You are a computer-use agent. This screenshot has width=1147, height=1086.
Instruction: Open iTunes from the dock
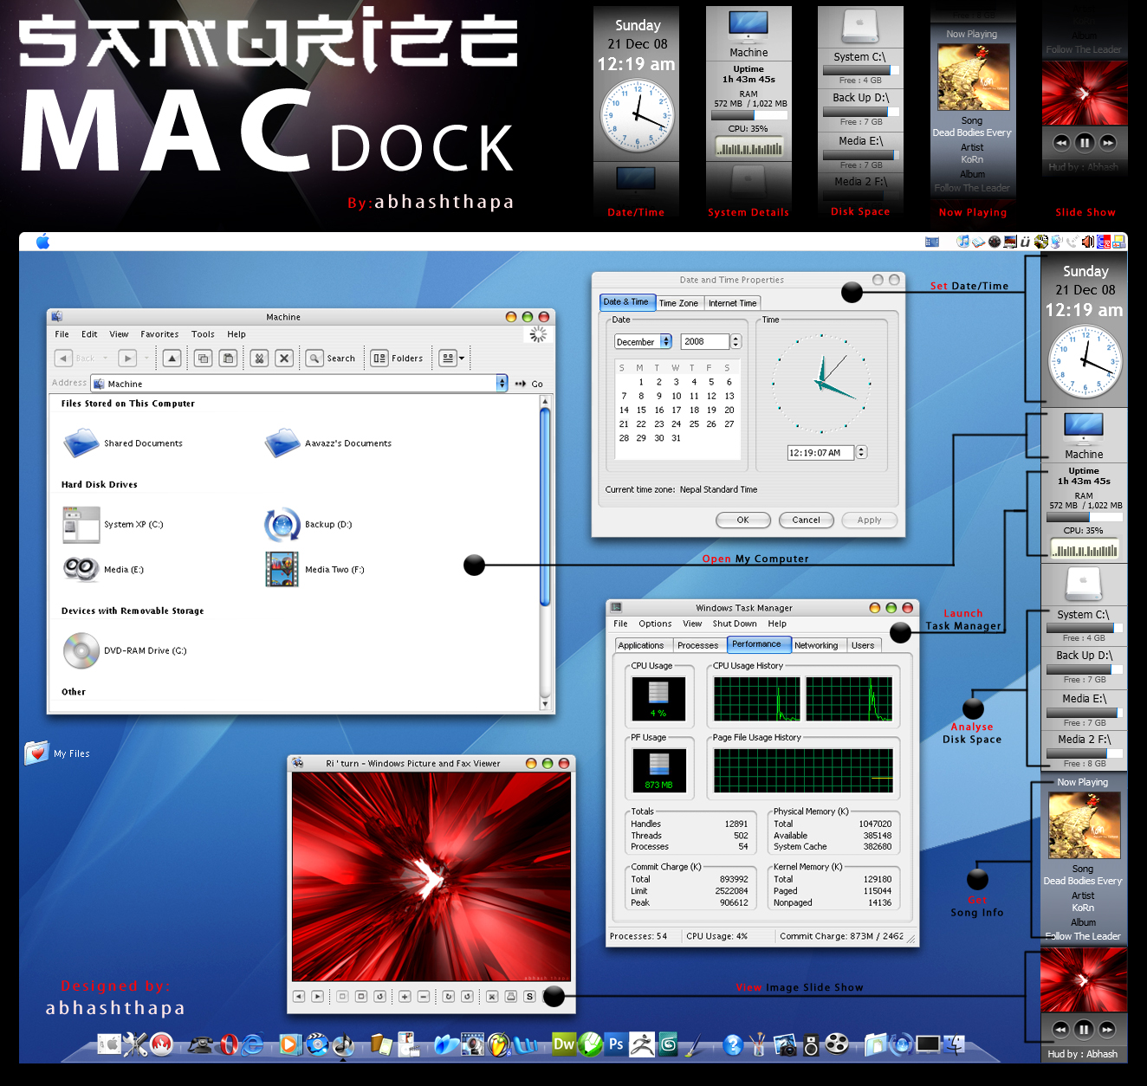point(343,1045)
